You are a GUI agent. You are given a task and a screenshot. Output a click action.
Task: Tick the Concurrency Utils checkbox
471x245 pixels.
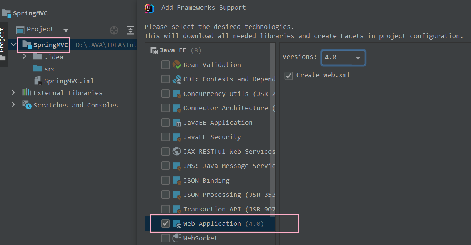165,94
